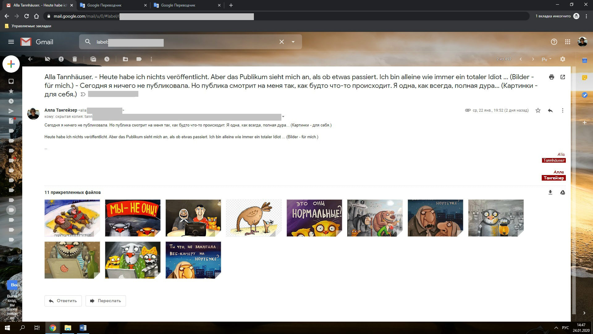Delete the email with the trash icon
The width and height of the screenshot is (593, 334).
75,59
